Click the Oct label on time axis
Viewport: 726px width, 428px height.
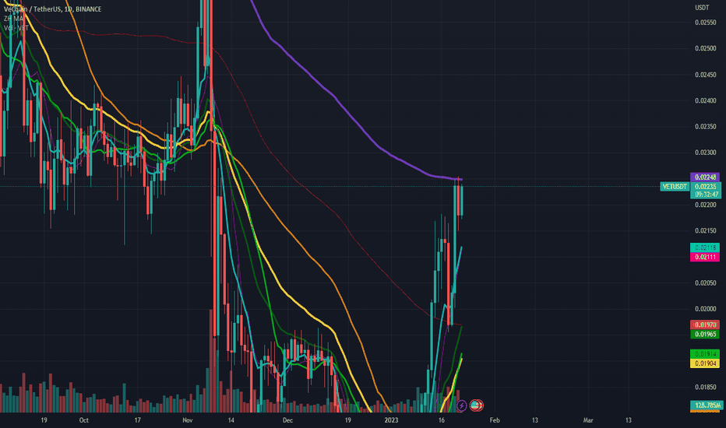[84, 420]
